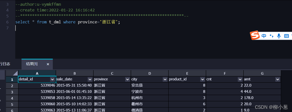Click the select-all corner triangle of grid
The height and width of the screenshot is (112, 292).
pos(12,73)
